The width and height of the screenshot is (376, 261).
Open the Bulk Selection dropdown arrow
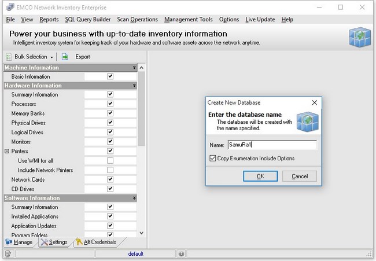coord(51,57)
